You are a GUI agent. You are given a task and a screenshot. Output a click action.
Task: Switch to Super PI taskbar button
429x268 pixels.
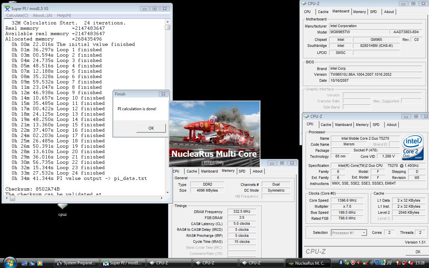[123, 263]
